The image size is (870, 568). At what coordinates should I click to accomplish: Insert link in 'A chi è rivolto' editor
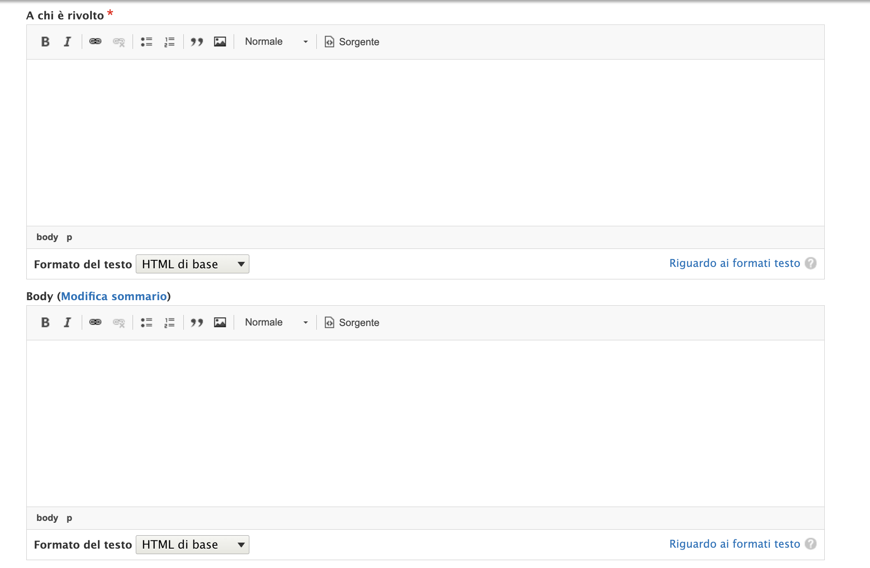95,42
